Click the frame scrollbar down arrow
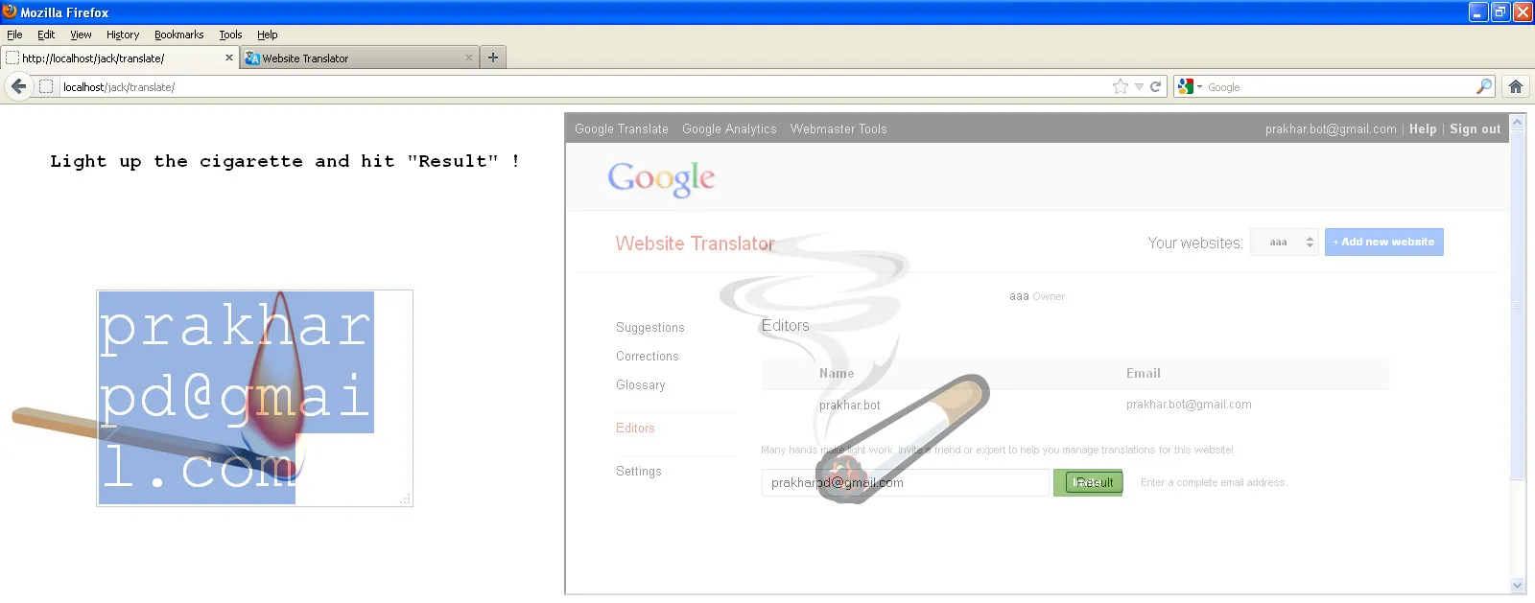The width and height of the screenshot is (1535, 603). 1518,585
